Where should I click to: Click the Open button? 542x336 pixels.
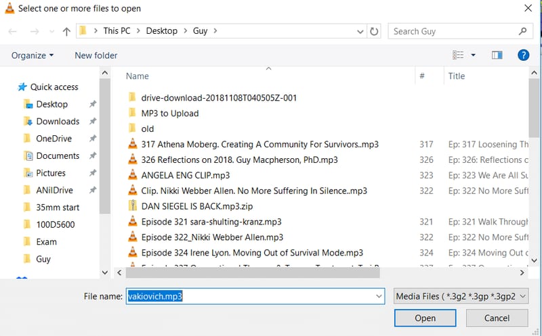coord(425,318)
